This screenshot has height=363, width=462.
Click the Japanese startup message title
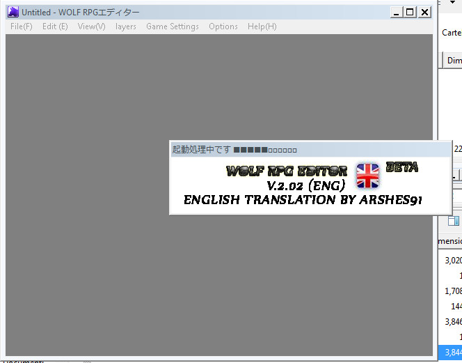click(x=201, y=149)
